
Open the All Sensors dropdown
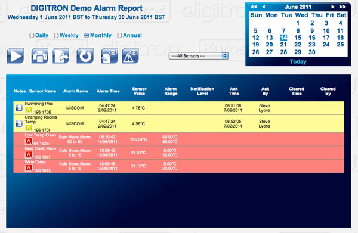tap(199, 56)
